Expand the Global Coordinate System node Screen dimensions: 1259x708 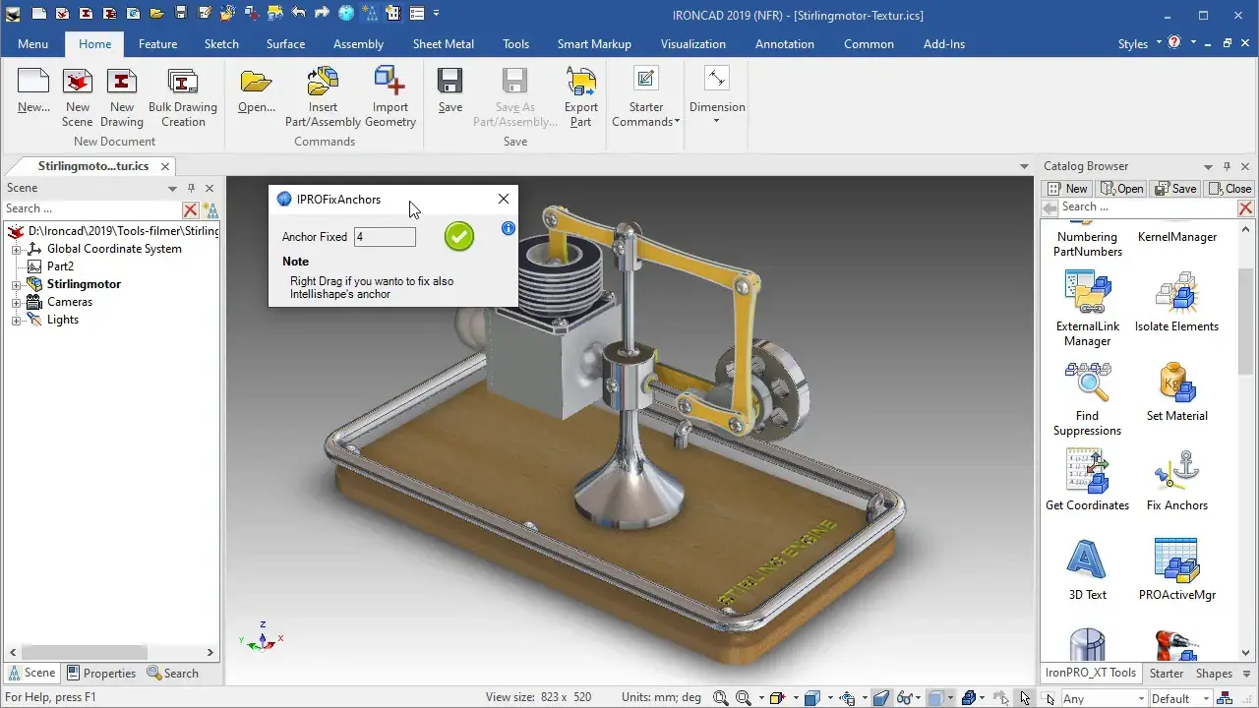pos(16,250)
